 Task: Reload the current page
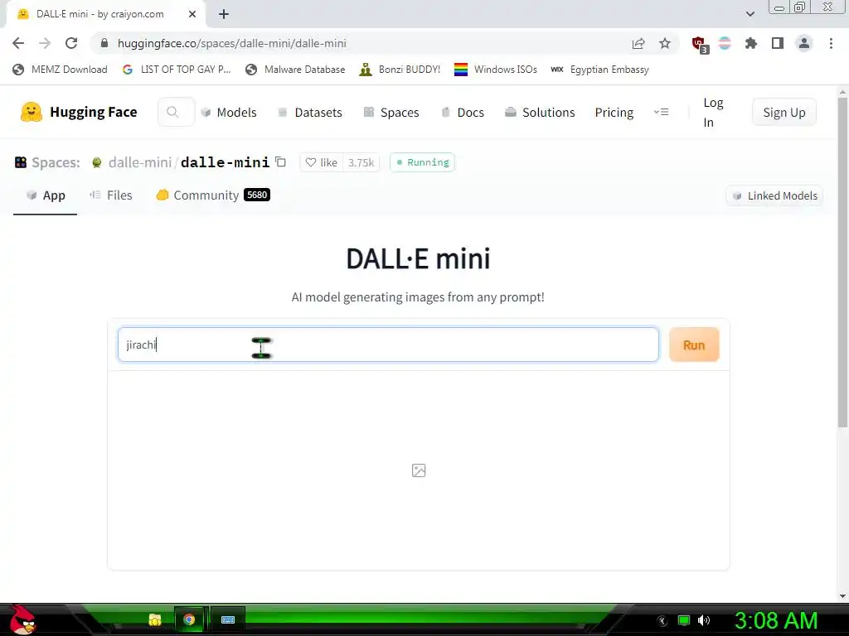coord(71,43)
